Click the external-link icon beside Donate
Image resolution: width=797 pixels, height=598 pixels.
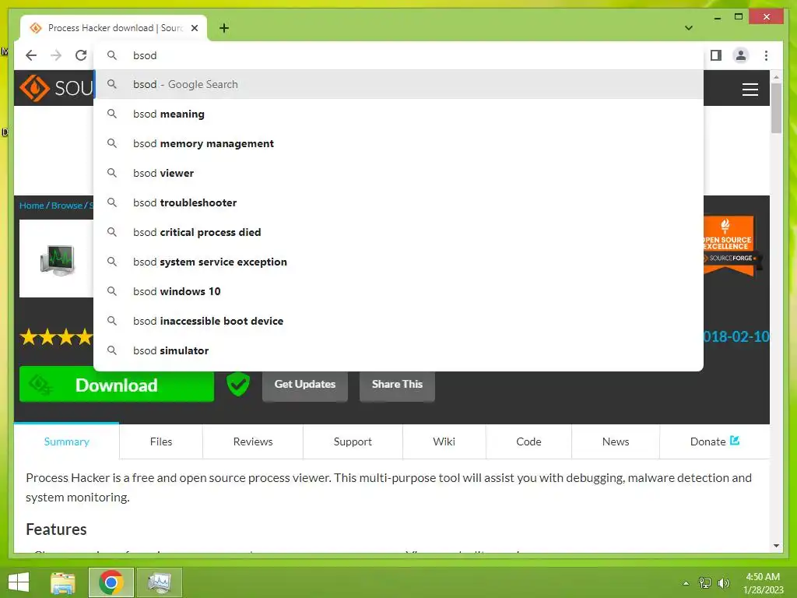tap(735, 441)
